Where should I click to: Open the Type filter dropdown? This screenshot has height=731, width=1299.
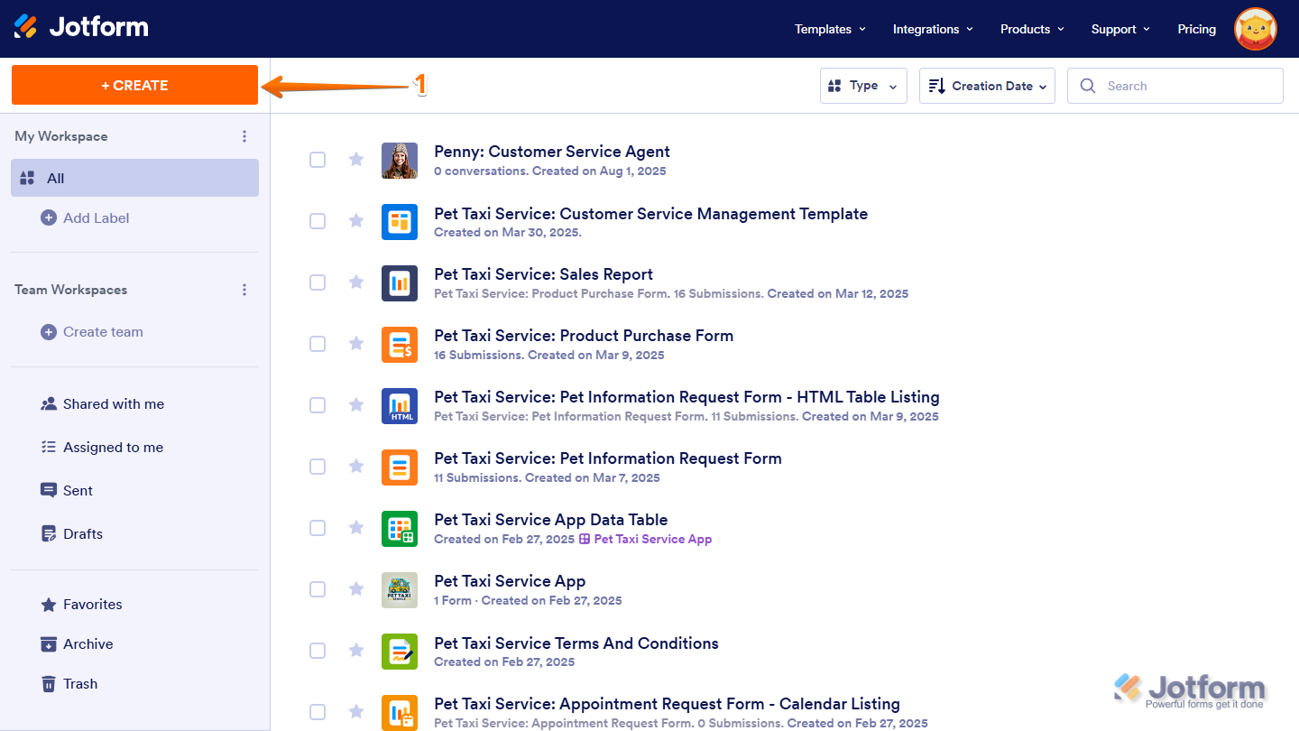(x=863, y=85)
